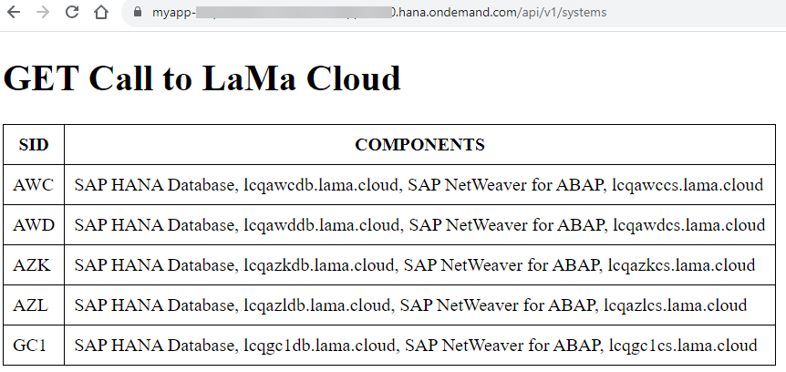The height and width of the screenshot is (372, 786).
Task: Select the AZK SID cell
Action: pos(34,264)
